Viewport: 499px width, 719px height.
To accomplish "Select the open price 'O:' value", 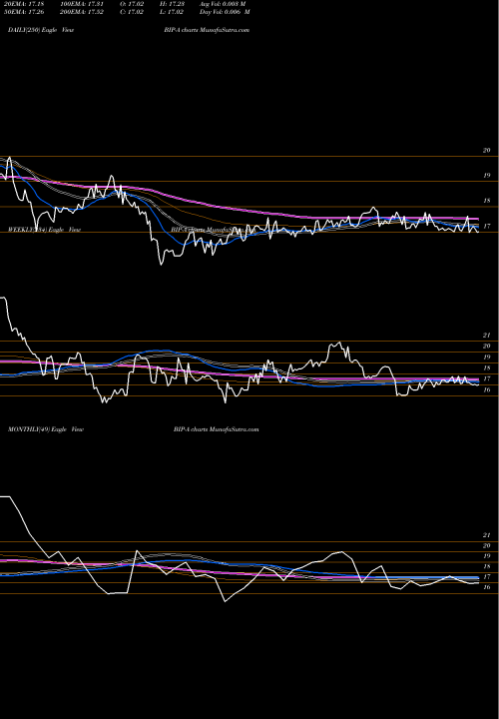I will coord(133,3).
